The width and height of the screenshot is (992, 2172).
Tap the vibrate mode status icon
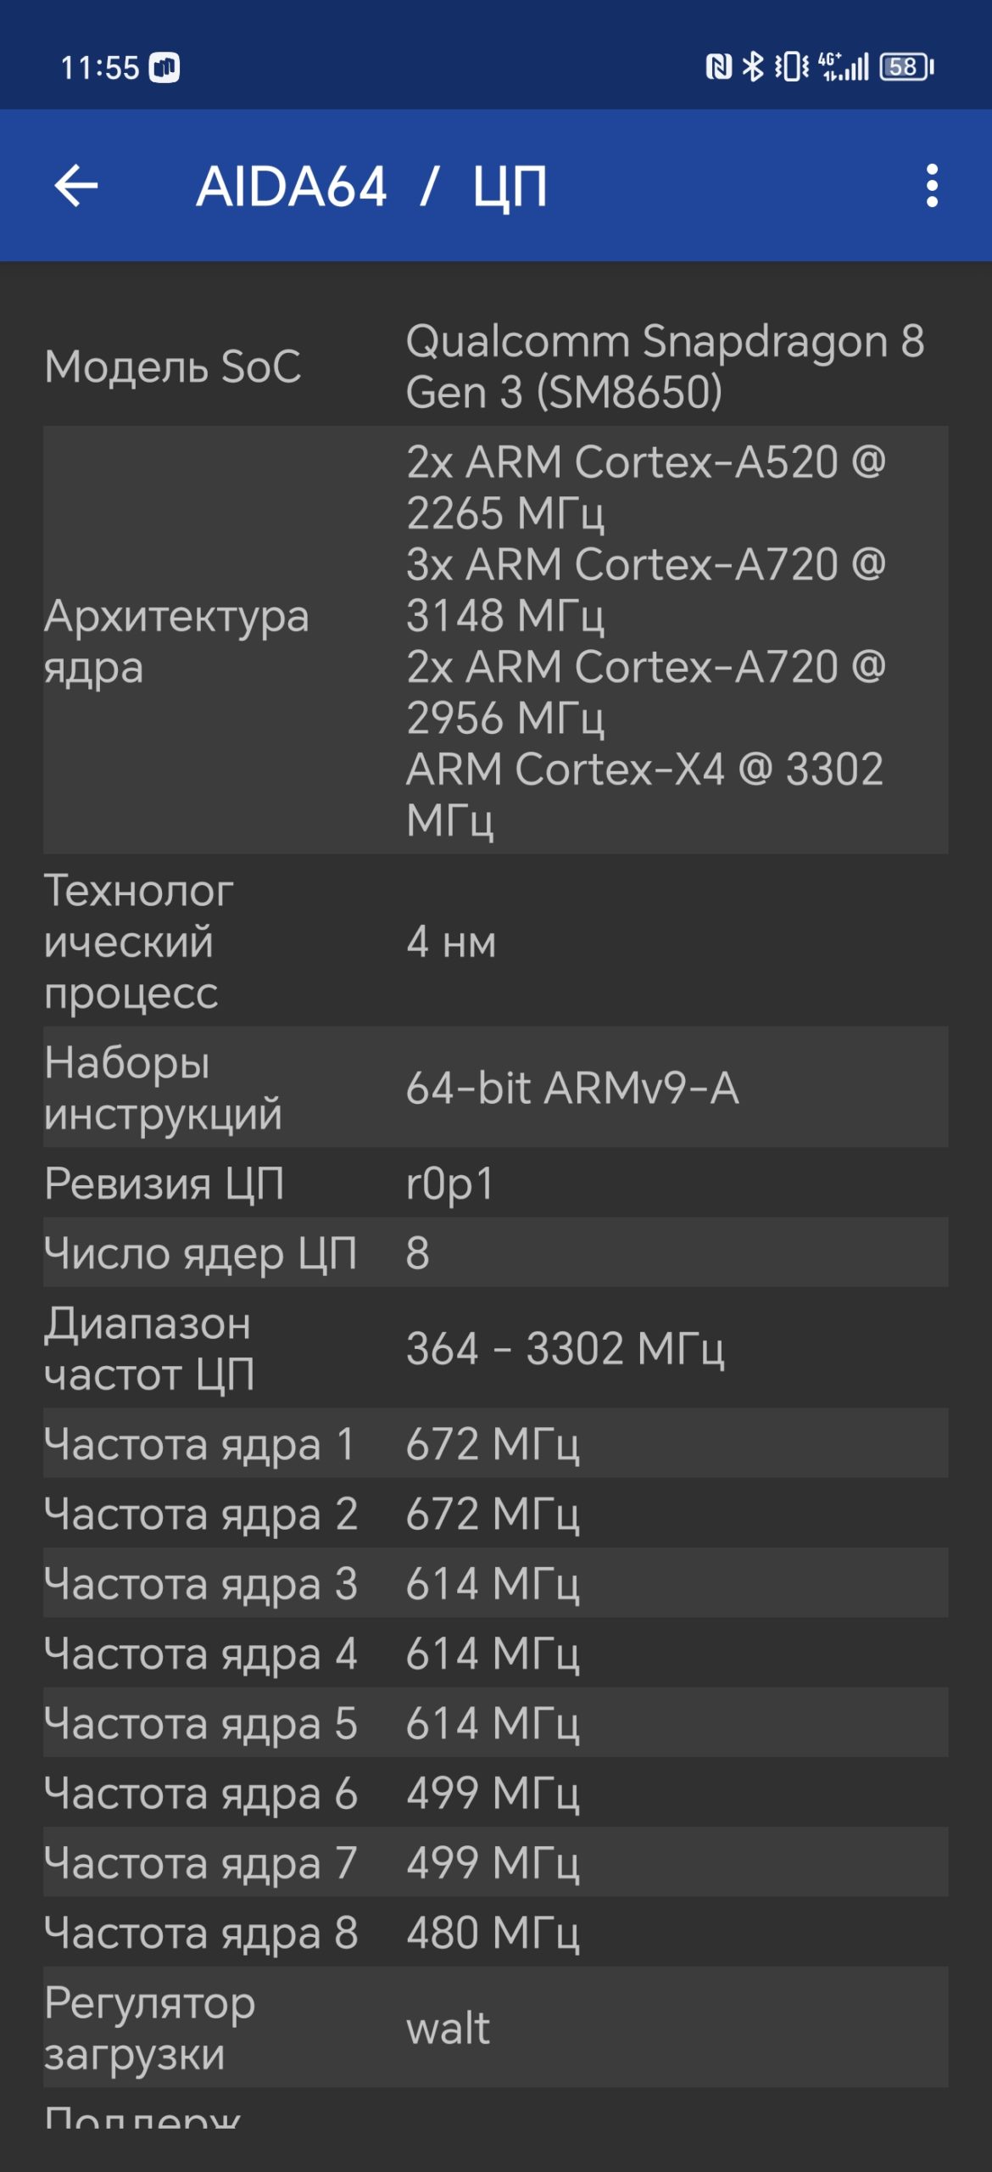click(792, 66)
